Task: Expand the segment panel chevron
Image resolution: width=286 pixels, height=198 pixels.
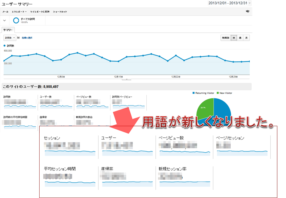Action: pyautogui.click(x=5, y=20)
